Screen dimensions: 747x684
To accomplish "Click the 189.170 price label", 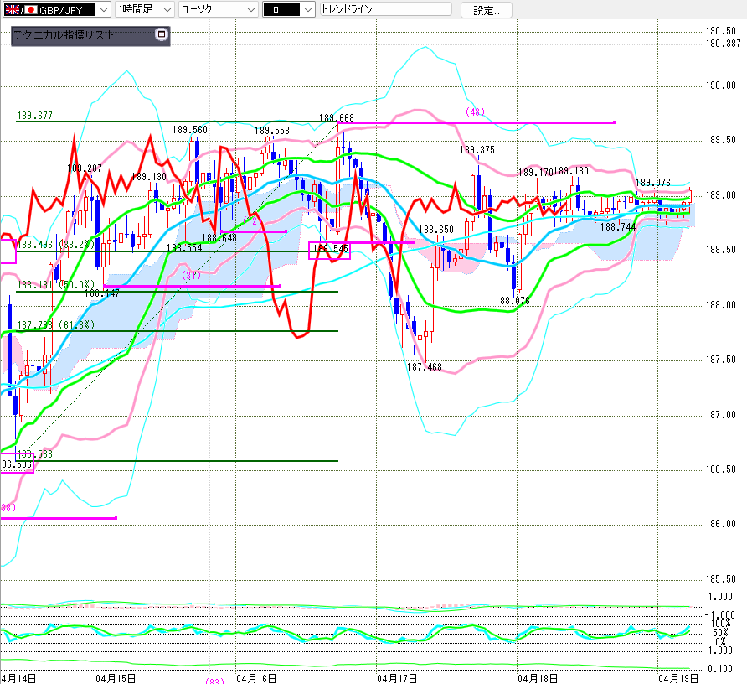I will 535,172.
